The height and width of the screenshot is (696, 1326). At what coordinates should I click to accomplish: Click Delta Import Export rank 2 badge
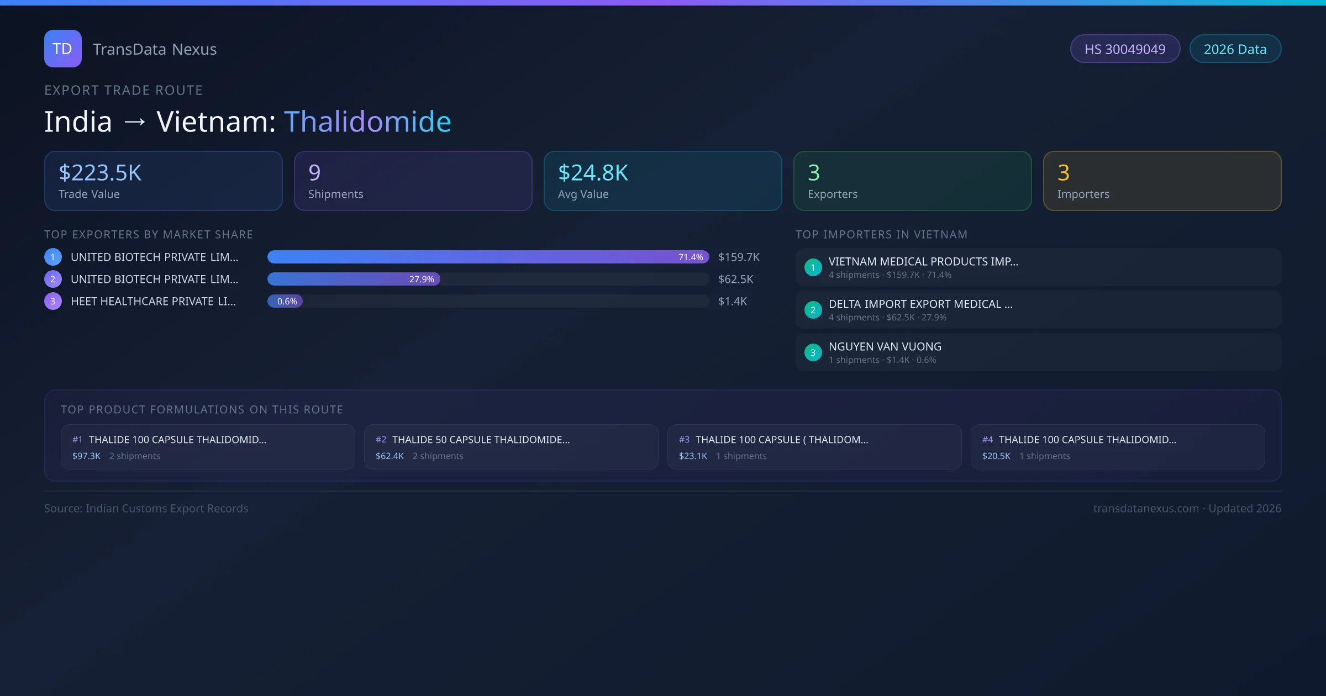(x=813, y=310)
